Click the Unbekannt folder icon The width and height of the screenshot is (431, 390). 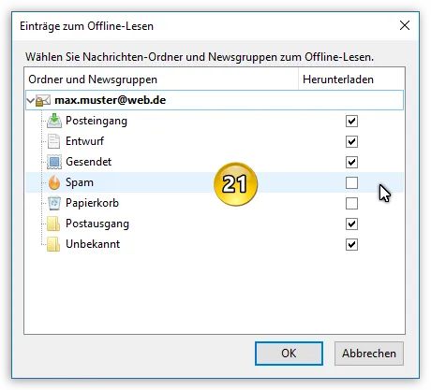tap(53, 244)
